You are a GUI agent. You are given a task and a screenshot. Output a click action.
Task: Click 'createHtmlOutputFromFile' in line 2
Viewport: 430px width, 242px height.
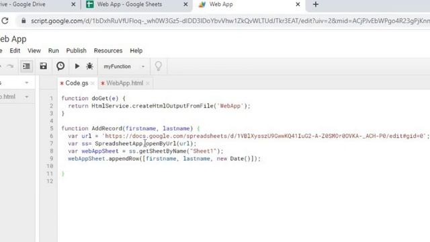point(173,106)
